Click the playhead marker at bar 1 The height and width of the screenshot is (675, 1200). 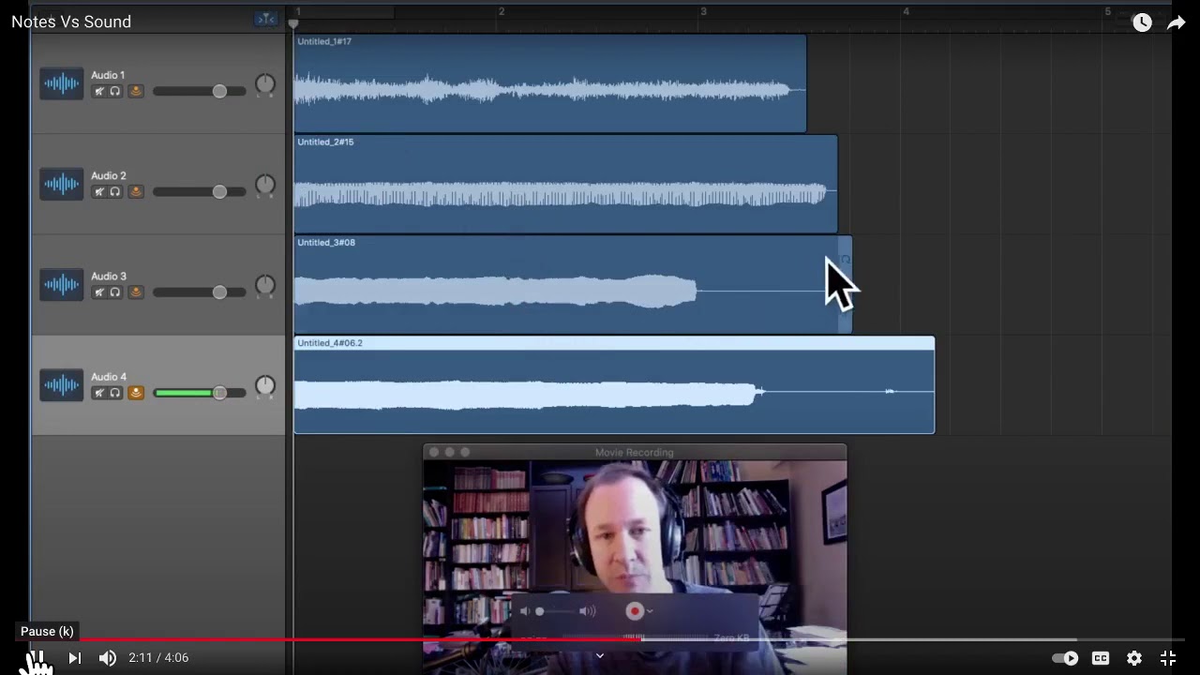[293, 22]
